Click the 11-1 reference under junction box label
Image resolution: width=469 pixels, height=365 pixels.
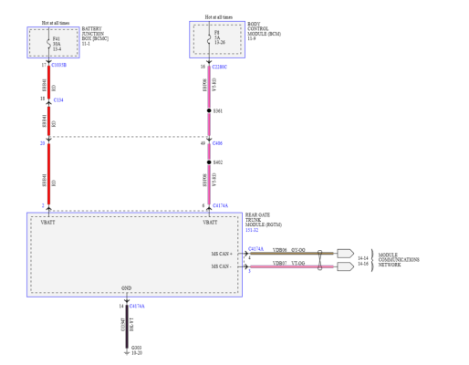pyautogui.click(x=86, y=44)
